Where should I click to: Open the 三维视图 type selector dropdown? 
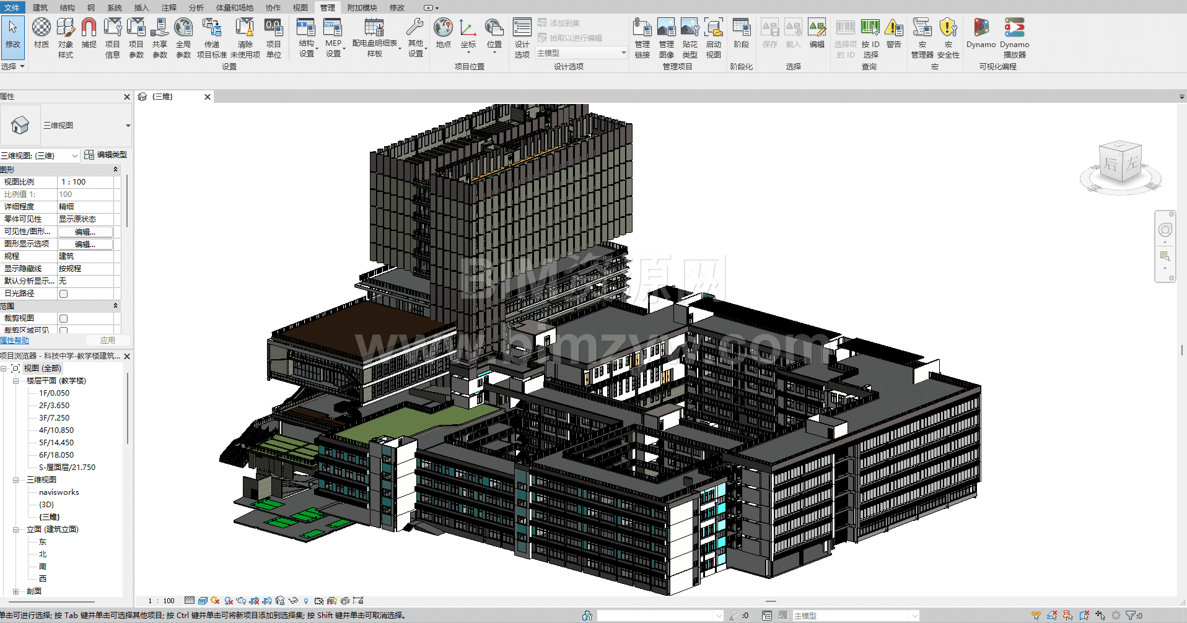[x=128, y=126]
